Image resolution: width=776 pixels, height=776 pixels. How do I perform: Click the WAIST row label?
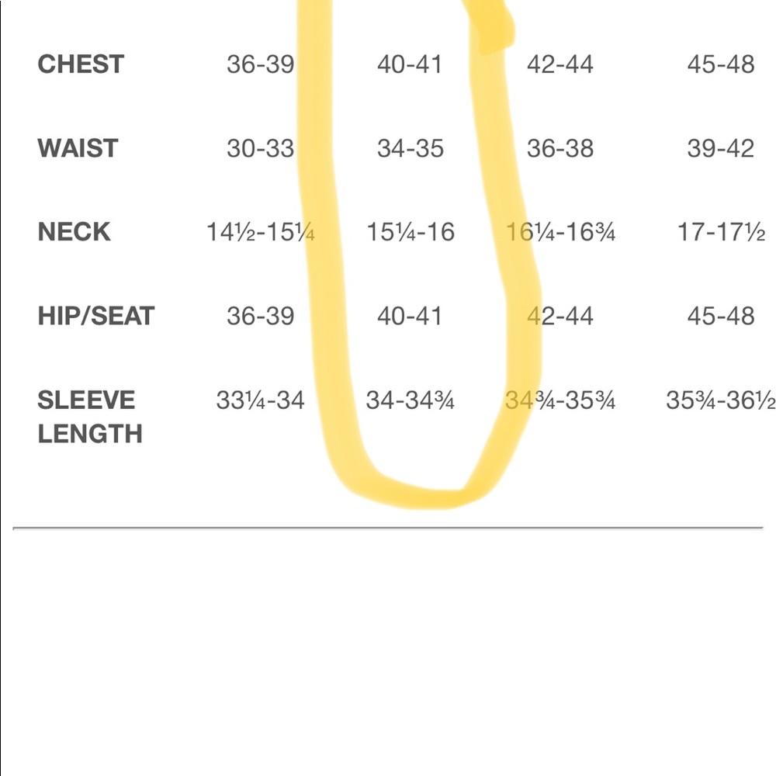(78, 148)
